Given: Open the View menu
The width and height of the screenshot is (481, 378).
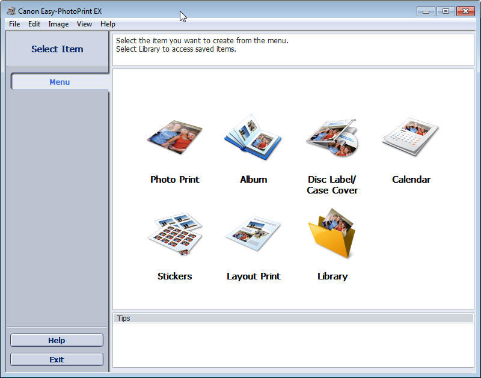Looking at the screenshot, I should pyautogui.click(x=84, y=24).
